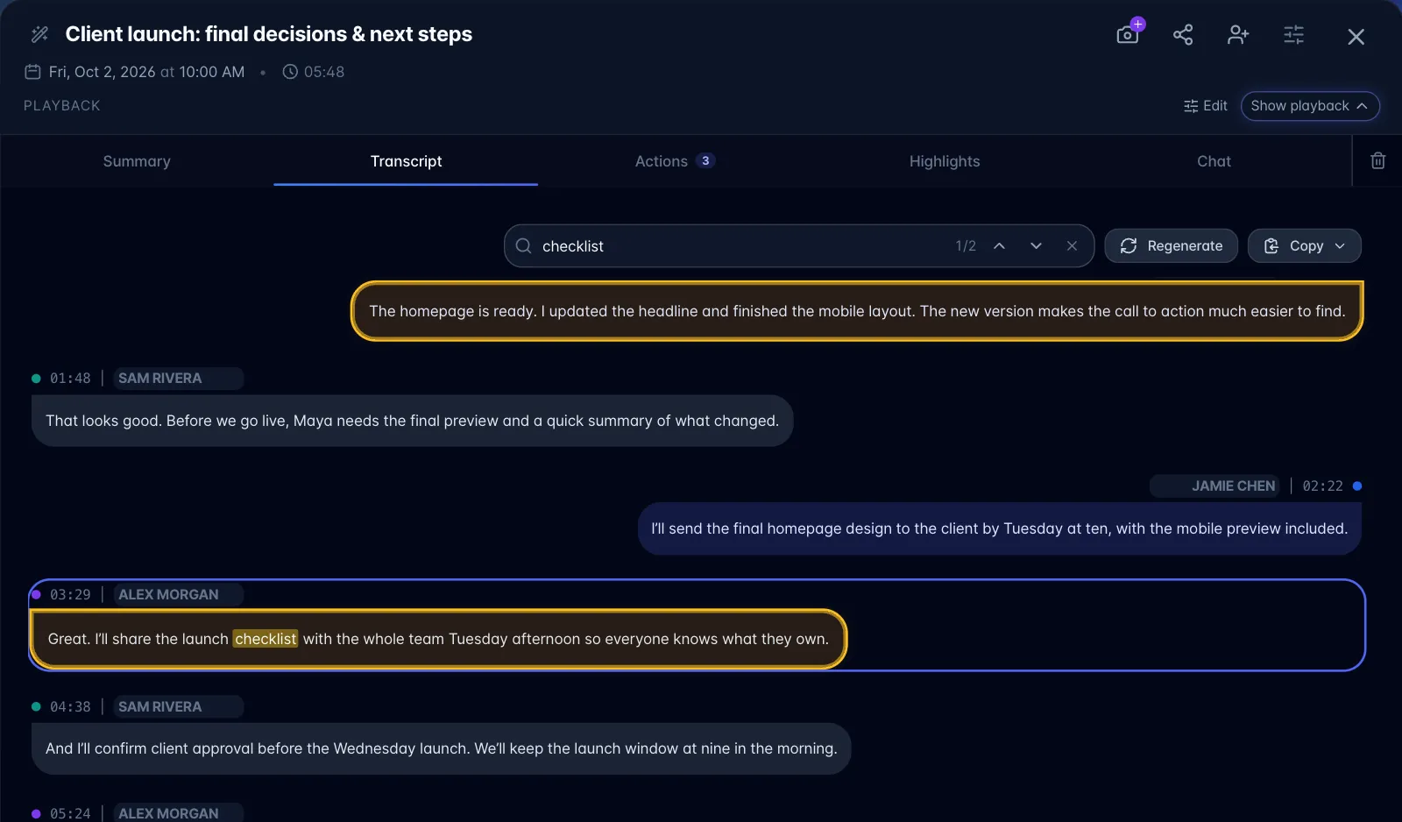
Task: Select the confirm client approval message
Action: click(x=441, y=748)
